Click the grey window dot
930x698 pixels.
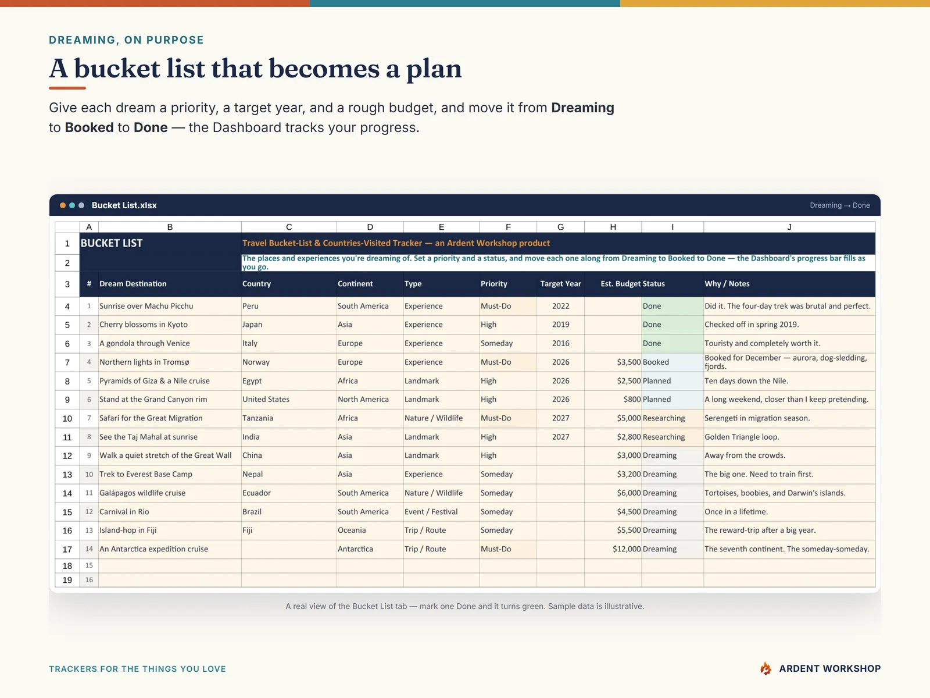(81, 205)
